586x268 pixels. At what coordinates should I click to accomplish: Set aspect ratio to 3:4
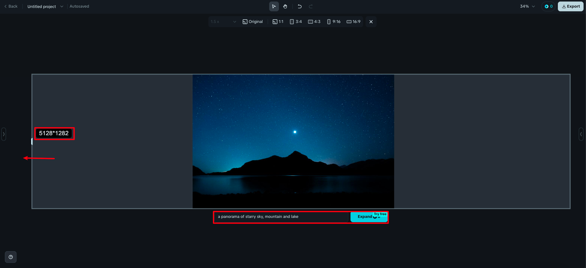click(x=296, y=22)
